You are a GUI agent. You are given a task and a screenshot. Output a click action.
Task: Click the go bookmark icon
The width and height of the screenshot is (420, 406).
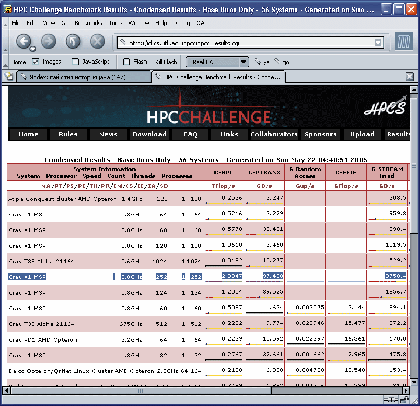277,62
